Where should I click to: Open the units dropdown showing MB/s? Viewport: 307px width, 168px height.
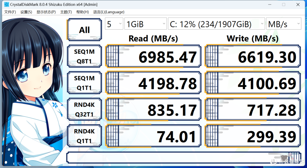pyautogui.click(x=283, y=24)
